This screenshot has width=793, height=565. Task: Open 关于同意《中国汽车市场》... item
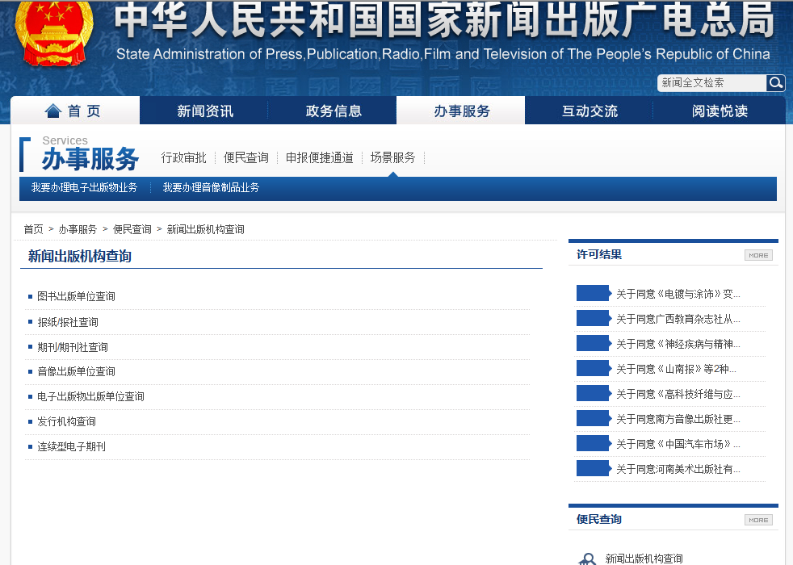coord(678,444)
